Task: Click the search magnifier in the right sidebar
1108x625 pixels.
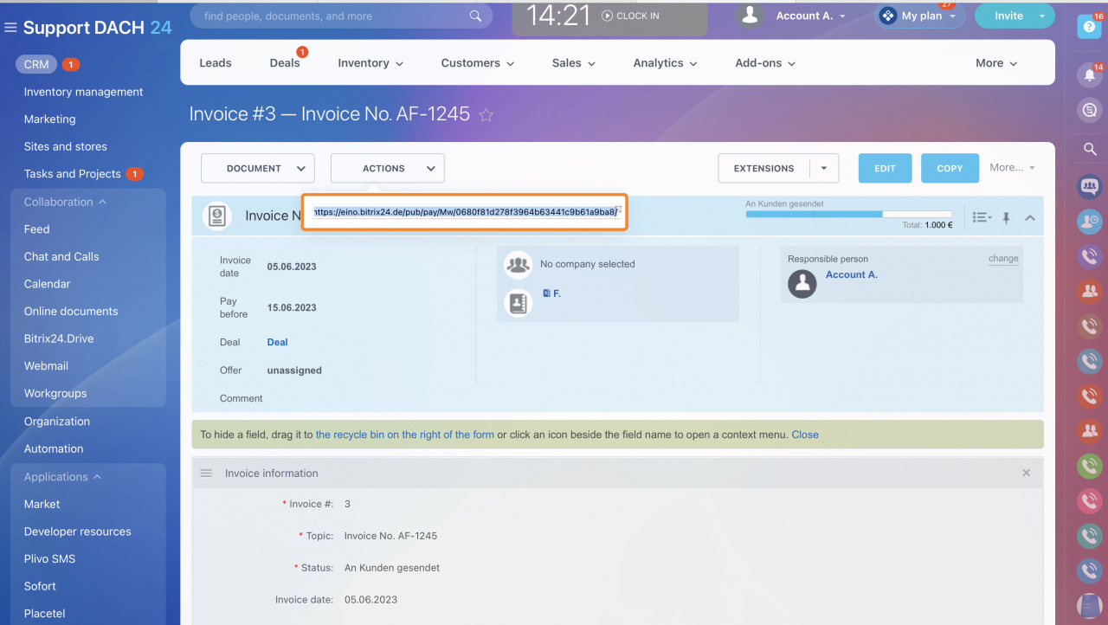Action: coord(1089,149)
